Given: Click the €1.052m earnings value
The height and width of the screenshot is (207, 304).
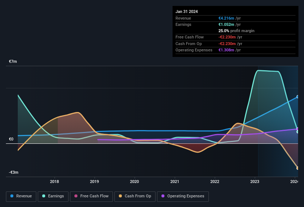Looking at the screenshot, I should [x=226, y=24].
